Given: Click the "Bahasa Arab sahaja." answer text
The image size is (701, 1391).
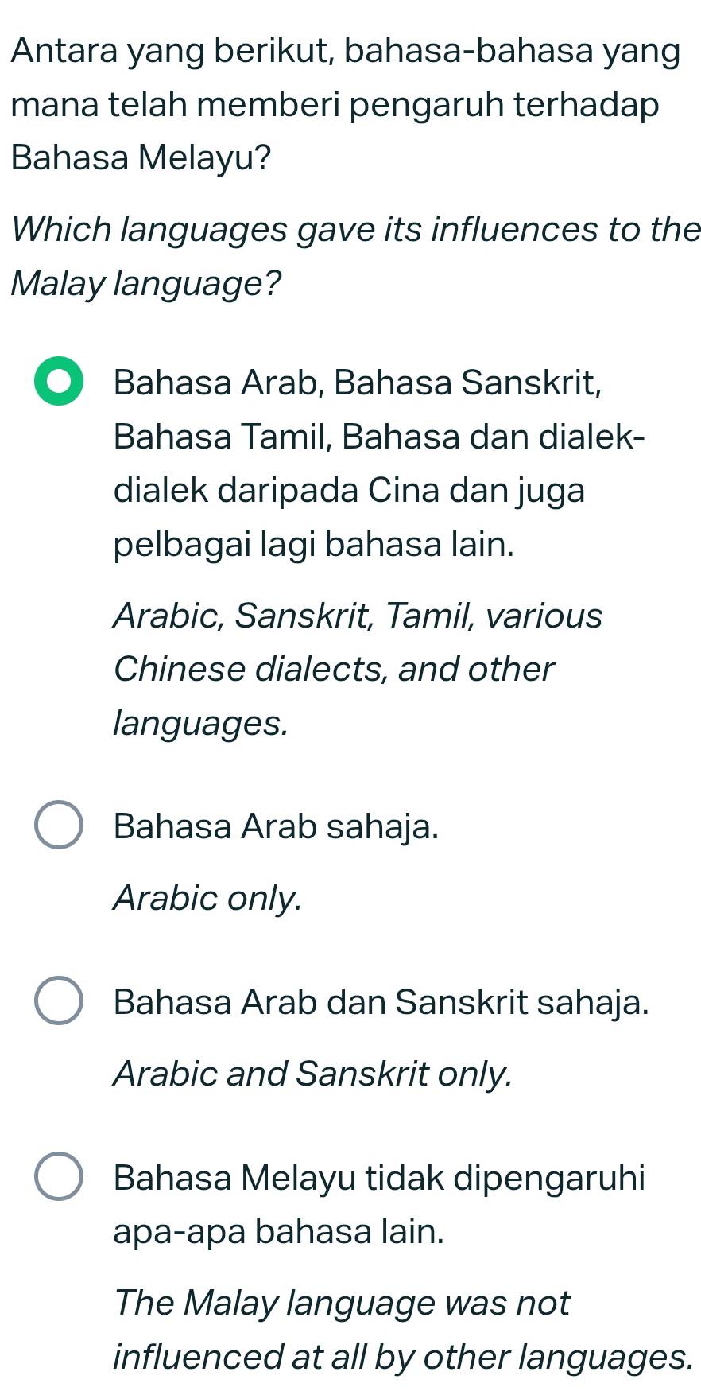Looking at the screenshot, I should pyautogui.click(x=276, y=826).
